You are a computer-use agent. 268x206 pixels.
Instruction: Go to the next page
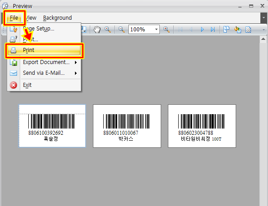click(202, 30)
